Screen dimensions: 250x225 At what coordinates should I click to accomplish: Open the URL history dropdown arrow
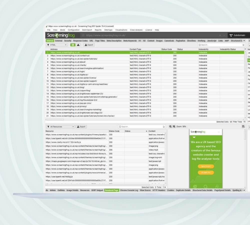pos(224,35)
